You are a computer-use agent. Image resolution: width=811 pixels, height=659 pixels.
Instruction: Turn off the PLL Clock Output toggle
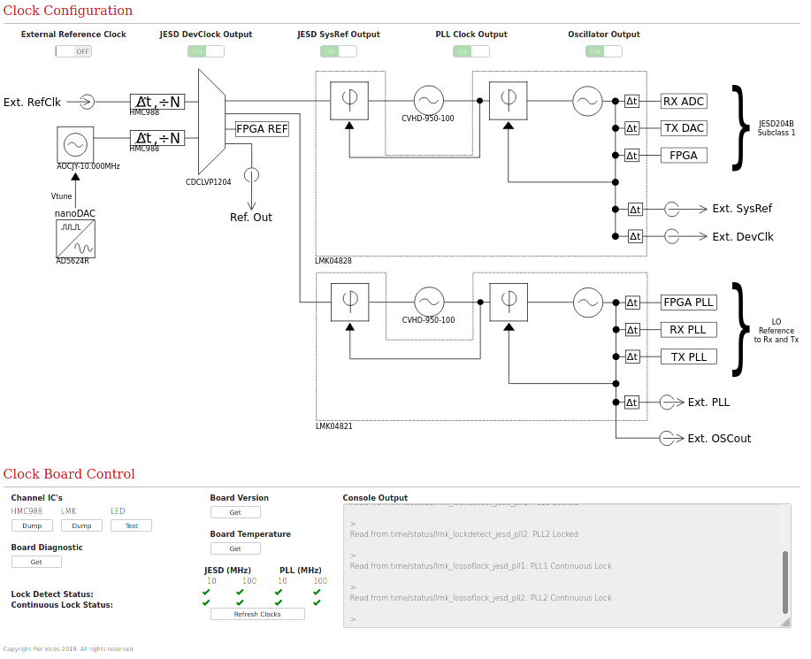point(471,51)
